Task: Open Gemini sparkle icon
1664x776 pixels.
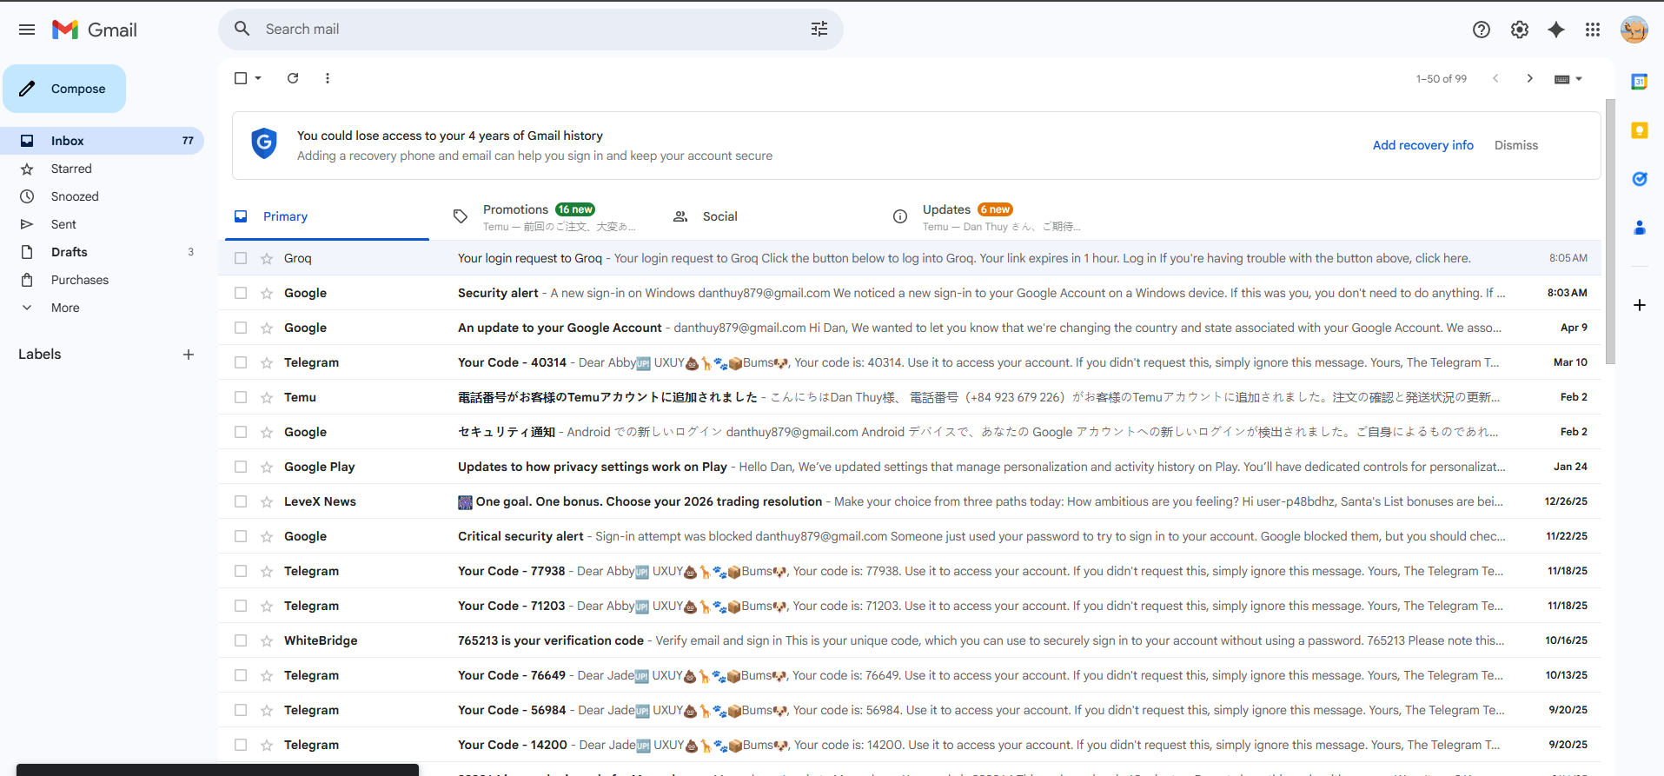Action: 1556,30
